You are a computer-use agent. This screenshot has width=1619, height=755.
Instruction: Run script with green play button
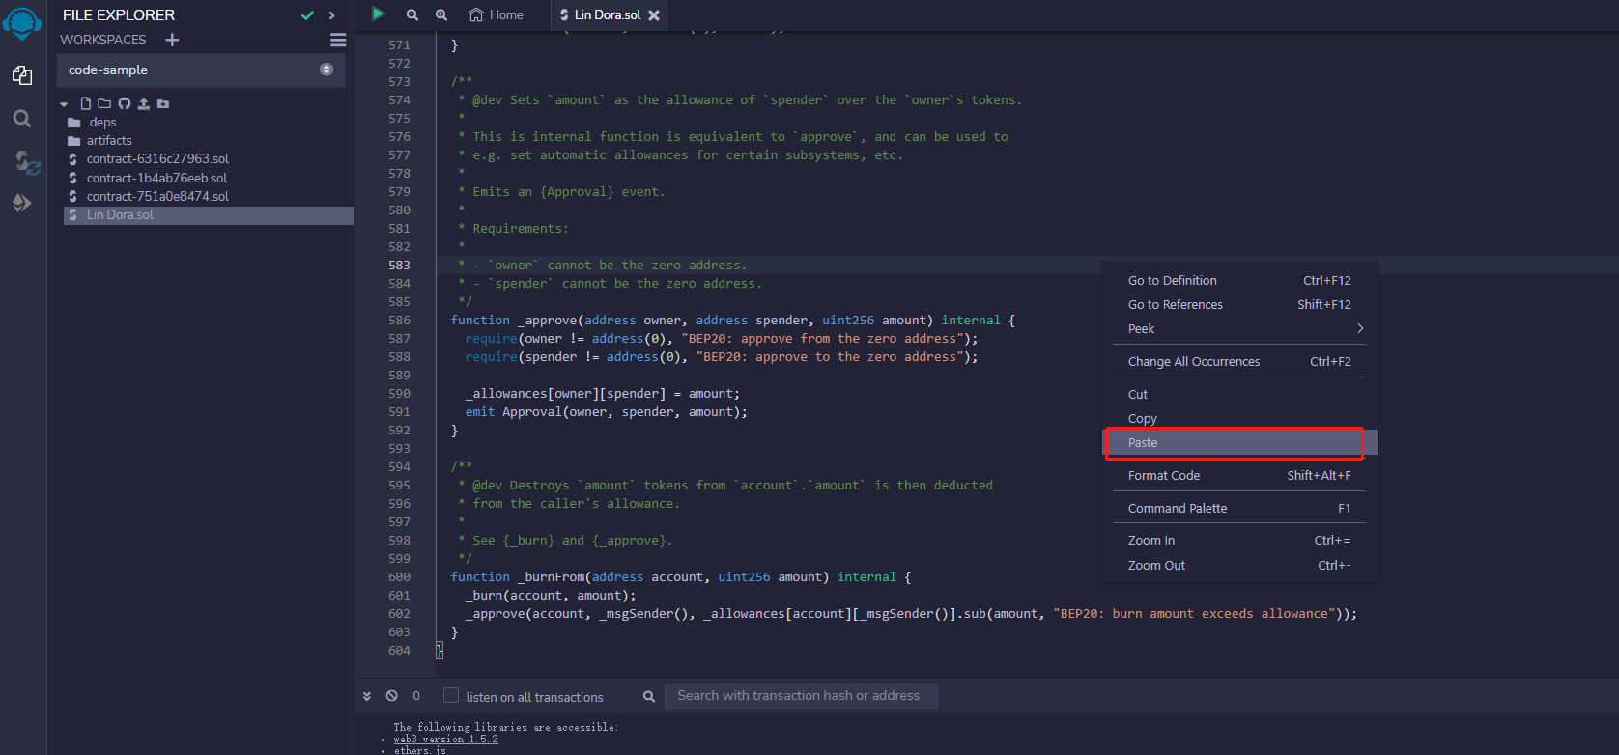tap(379, 14)
